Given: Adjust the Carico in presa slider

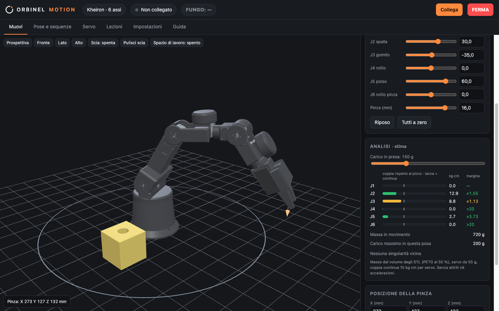Looking at the screenshot, I should click(428, 163).
